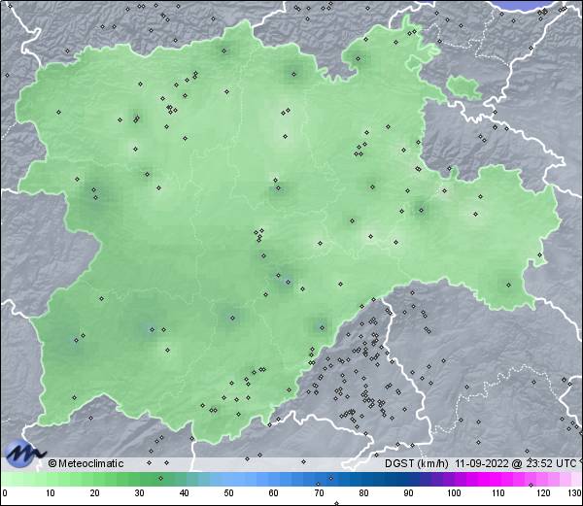Select the 70 value on the wind scale
Image resolution: width=583 pixels, height=506 pixels.
coord(319,493)
